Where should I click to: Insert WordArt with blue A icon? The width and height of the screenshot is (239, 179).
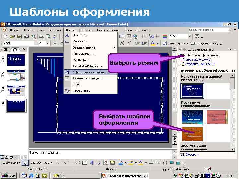point(92,163)
